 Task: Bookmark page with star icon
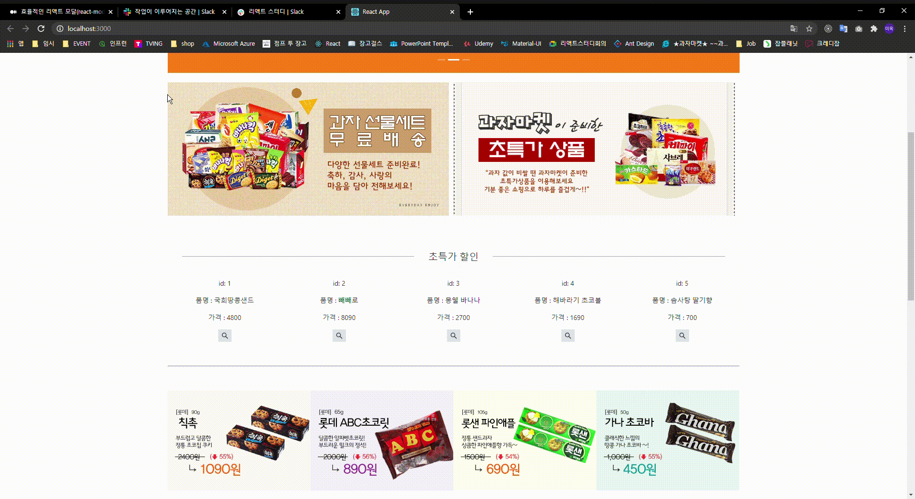point(809,29)
